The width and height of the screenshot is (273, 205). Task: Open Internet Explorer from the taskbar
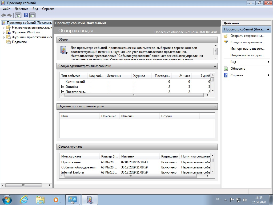tap(24, 200)
